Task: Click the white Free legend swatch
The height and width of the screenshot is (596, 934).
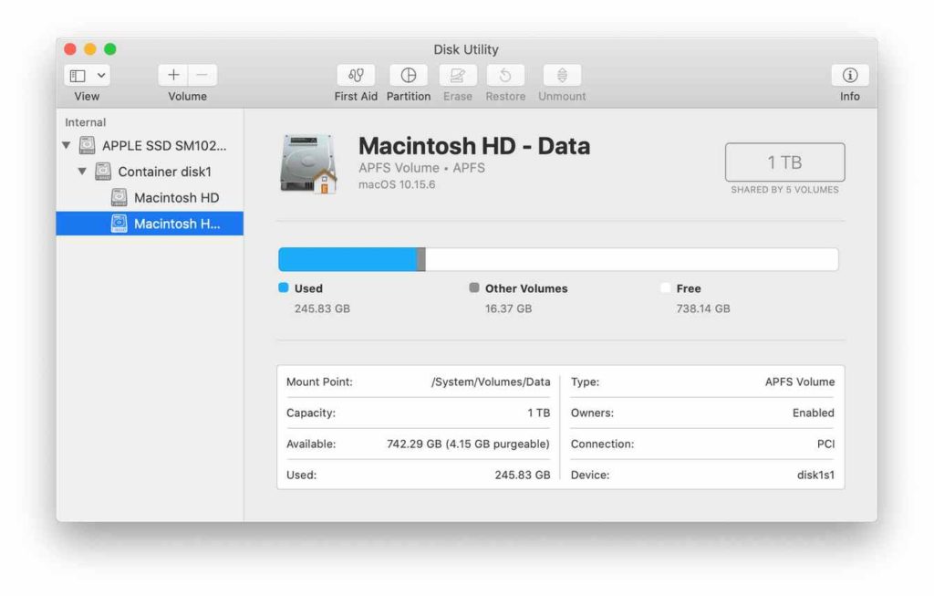Action: (665, 288)
